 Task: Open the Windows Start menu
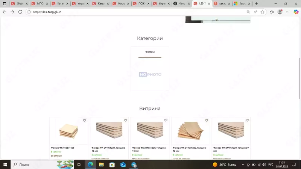coord(5,164)
